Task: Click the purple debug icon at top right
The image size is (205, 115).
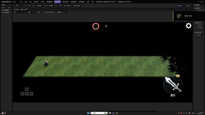Action: (x=179, y=6)
